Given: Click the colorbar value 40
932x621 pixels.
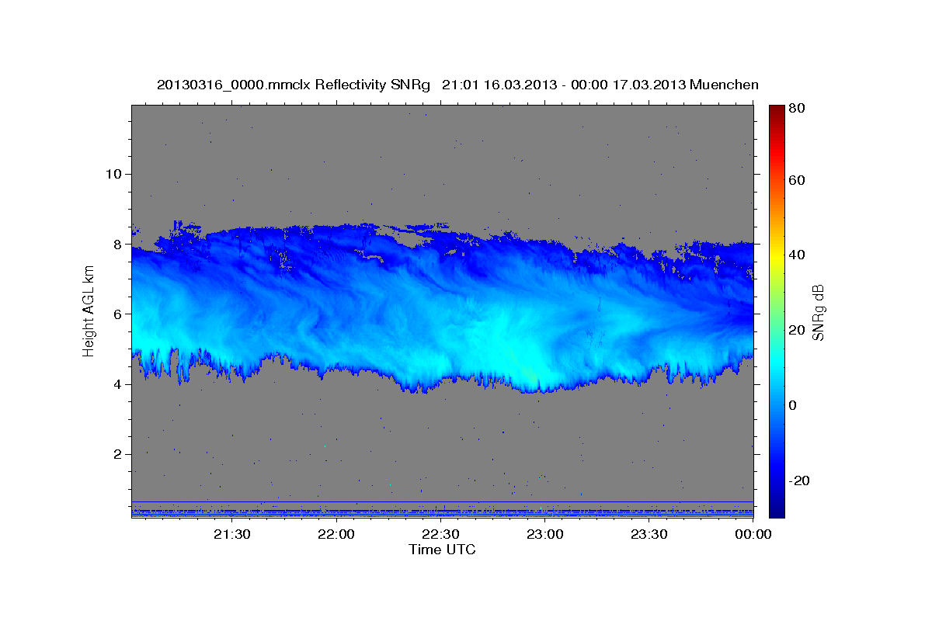Looking at the screenshot, I should [797, 255].
